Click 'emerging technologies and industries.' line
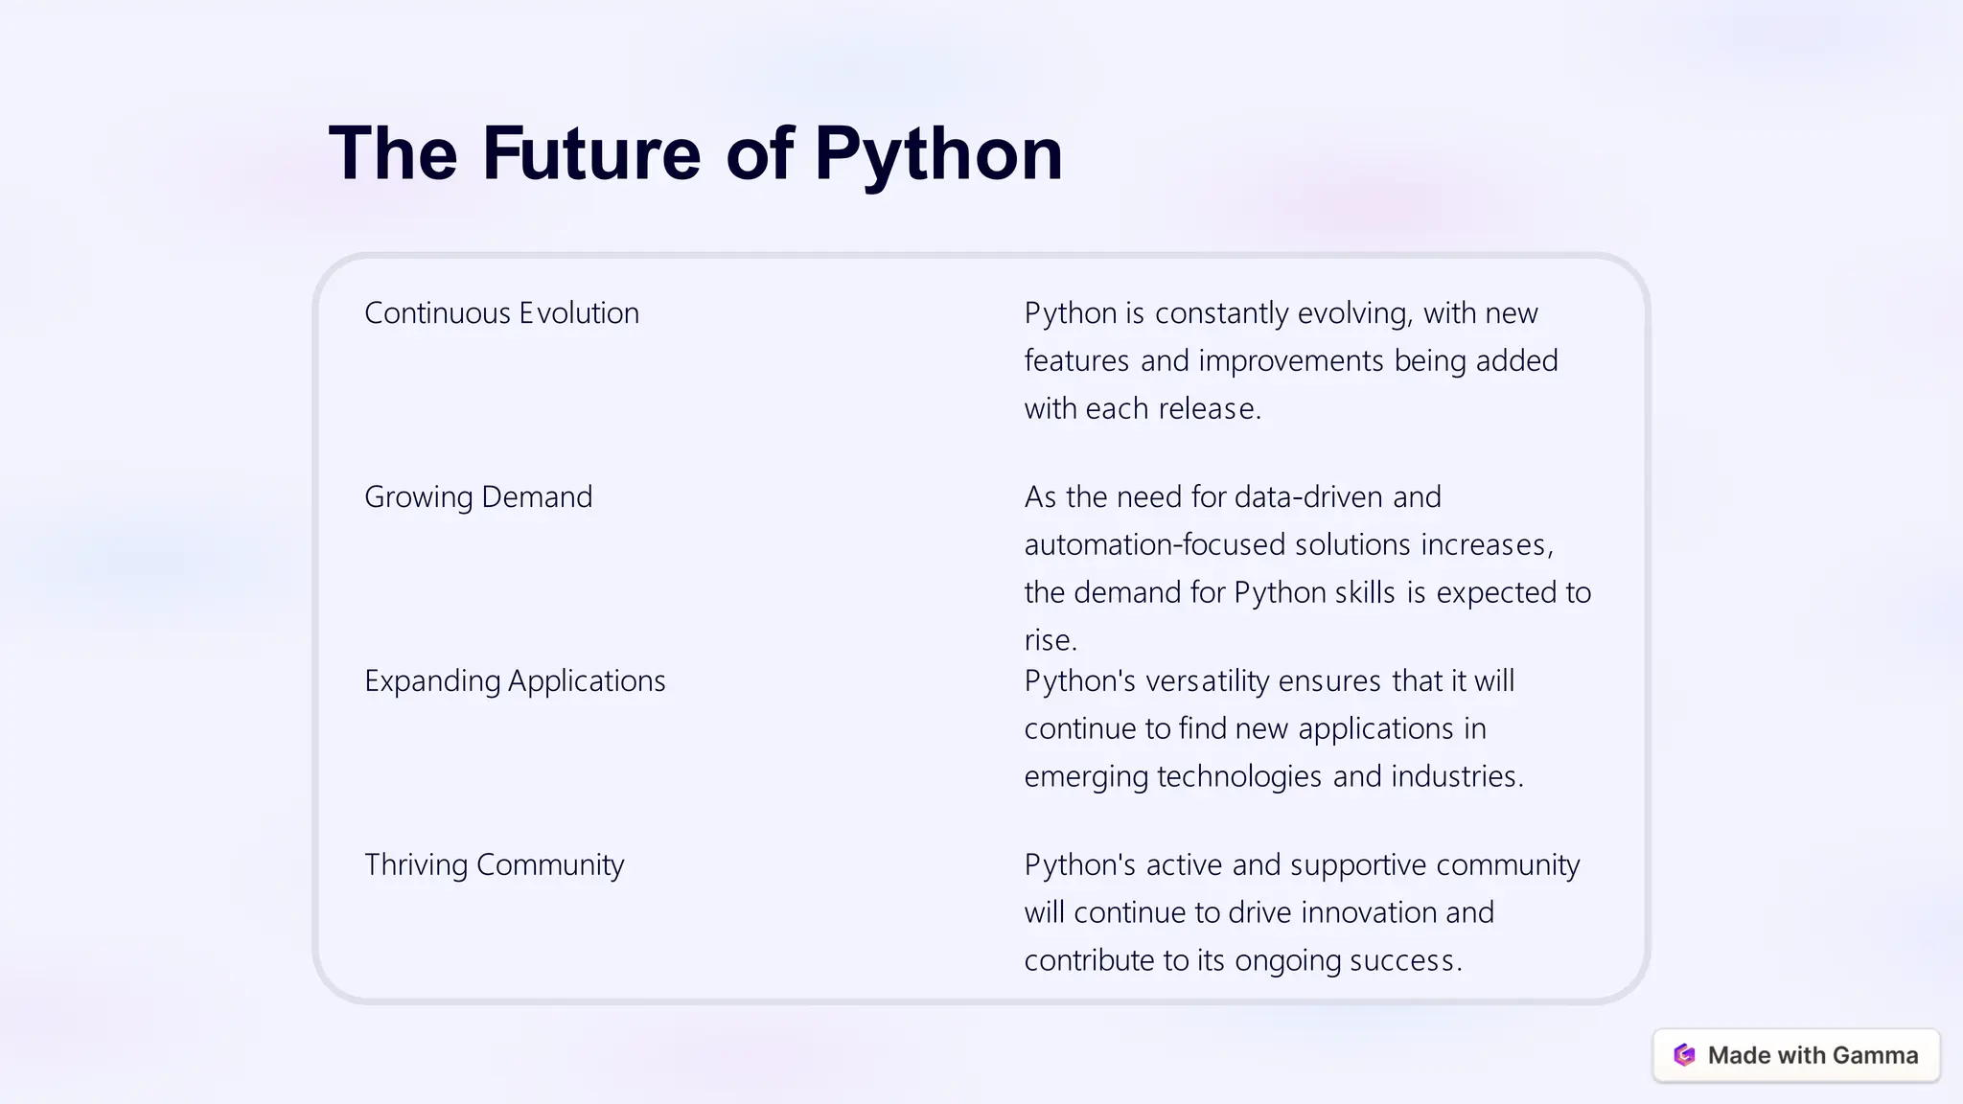The image size is (1963, 1104). [1273, 776]
